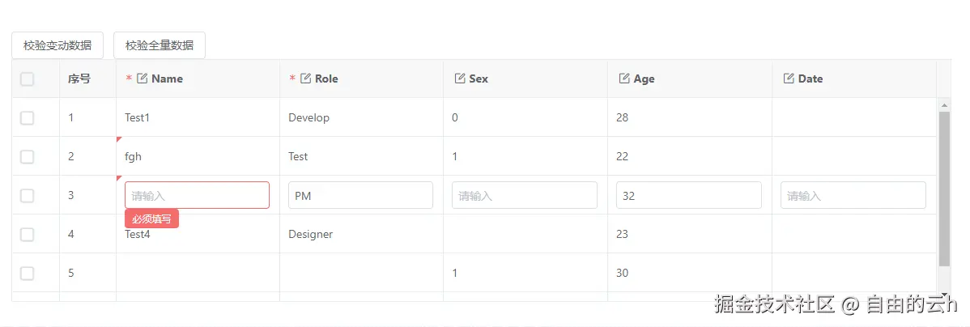Select the checkbox for row 3
Screen dimensions: 970x327
pyautogui.click(x=28, y=196)
